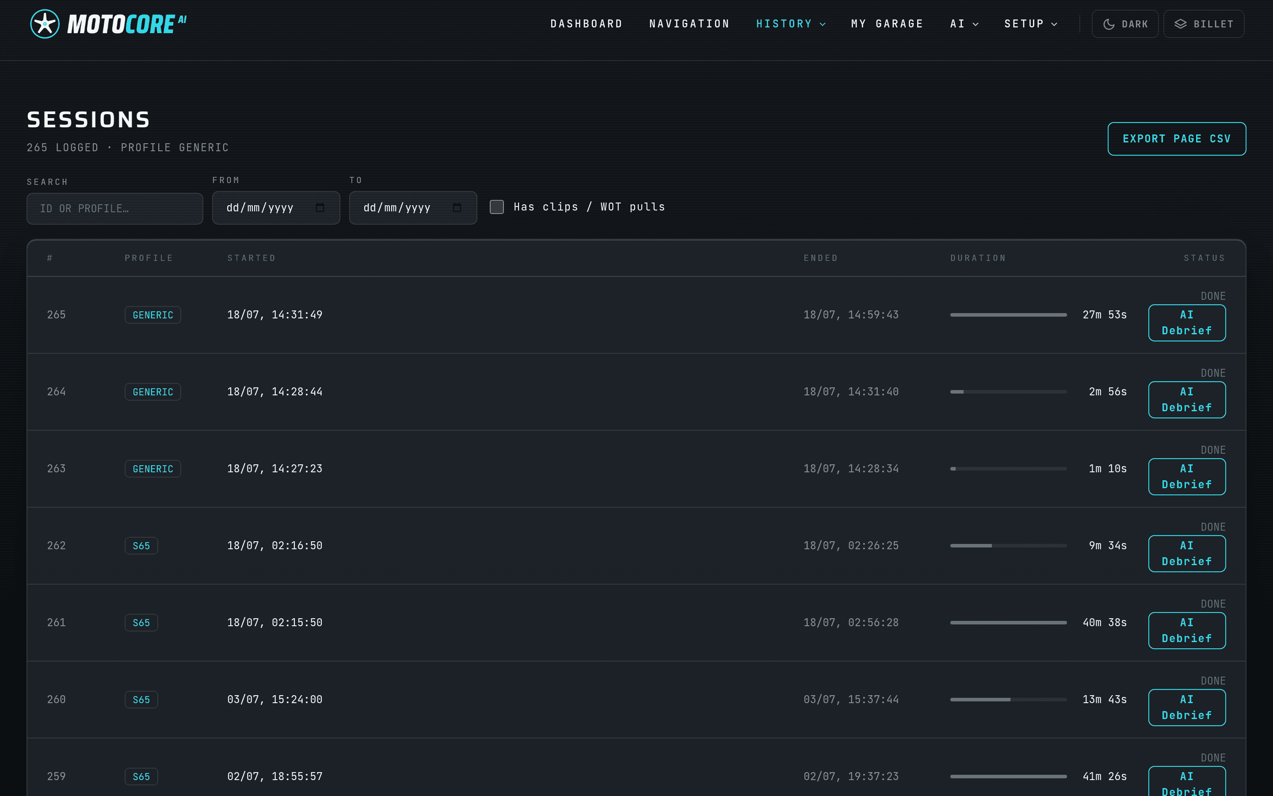Click duration bar of session 262

pos(1008,546)
